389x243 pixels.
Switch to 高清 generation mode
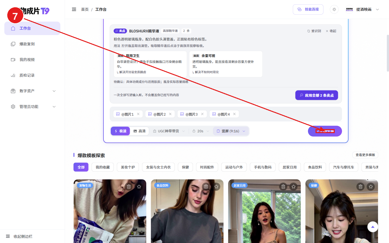pyautogui.click(x=139, y=131)
